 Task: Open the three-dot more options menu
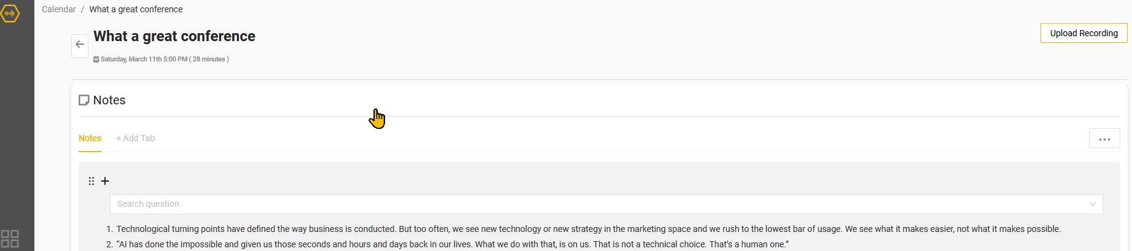[x=1104, y=139]
